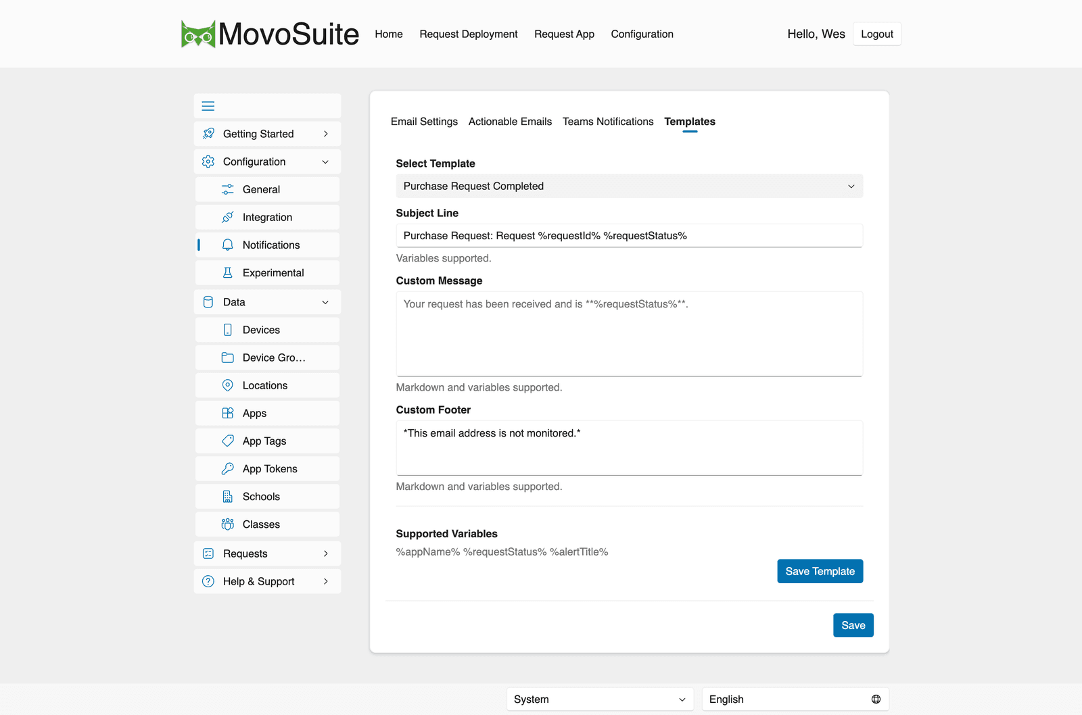This screenshot has height=715, width=1082.
Task: Click the Notifications bell icon
Action: click(228, 245)
